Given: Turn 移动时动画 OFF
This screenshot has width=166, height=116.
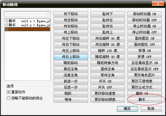Looking at the screenshot, I should (x=145, y=20).
